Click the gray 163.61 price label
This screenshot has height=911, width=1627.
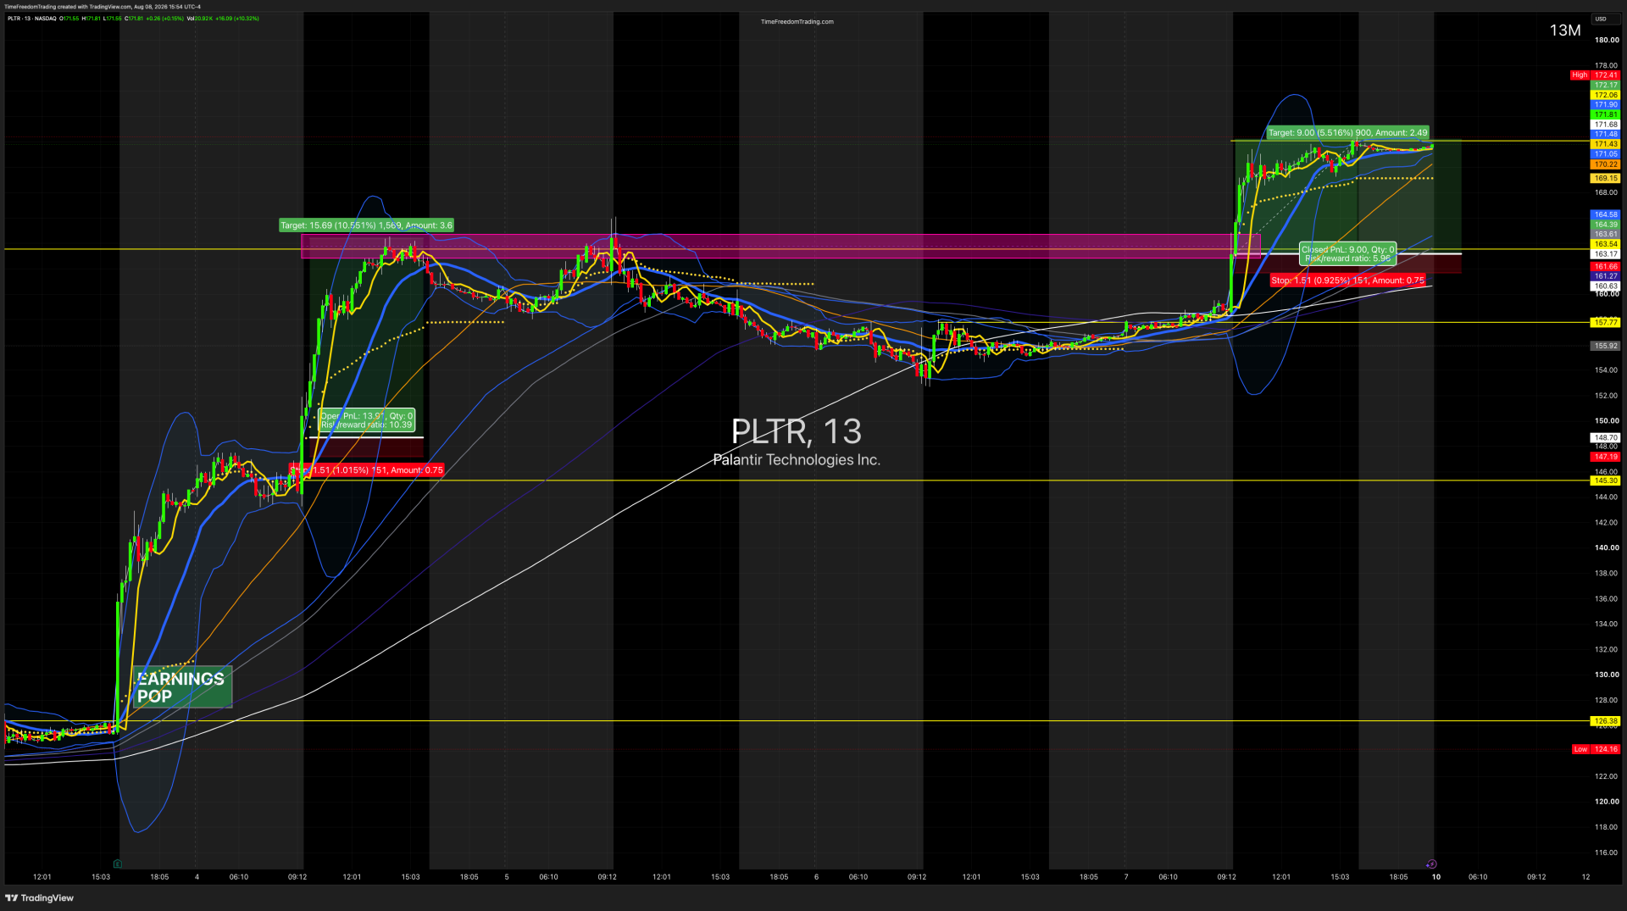point(1606,234)
